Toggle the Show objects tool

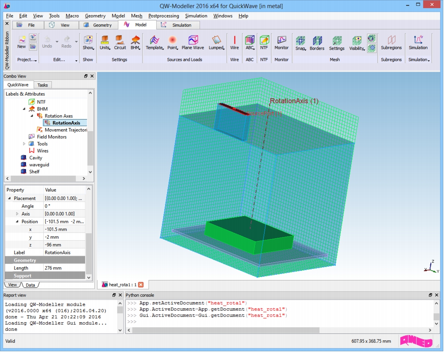tap(88, 42)
